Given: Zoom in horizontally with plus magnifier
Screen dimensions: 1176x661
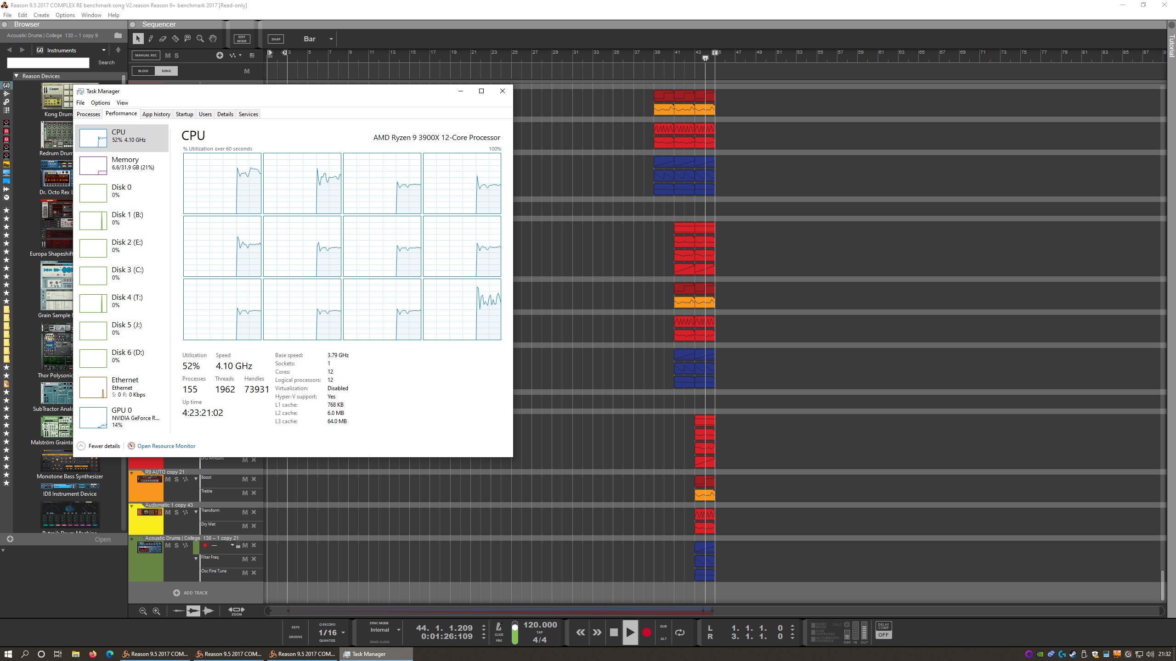Looking at the screenshot, I should point(156,611).
